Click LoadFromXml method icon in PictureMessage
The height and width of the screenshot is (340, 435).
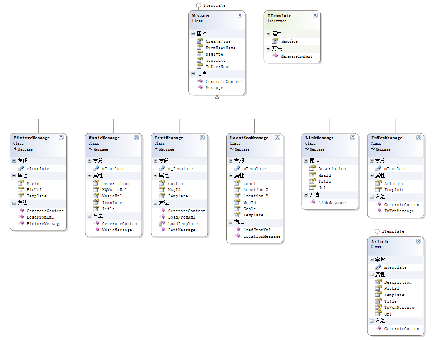21,217
